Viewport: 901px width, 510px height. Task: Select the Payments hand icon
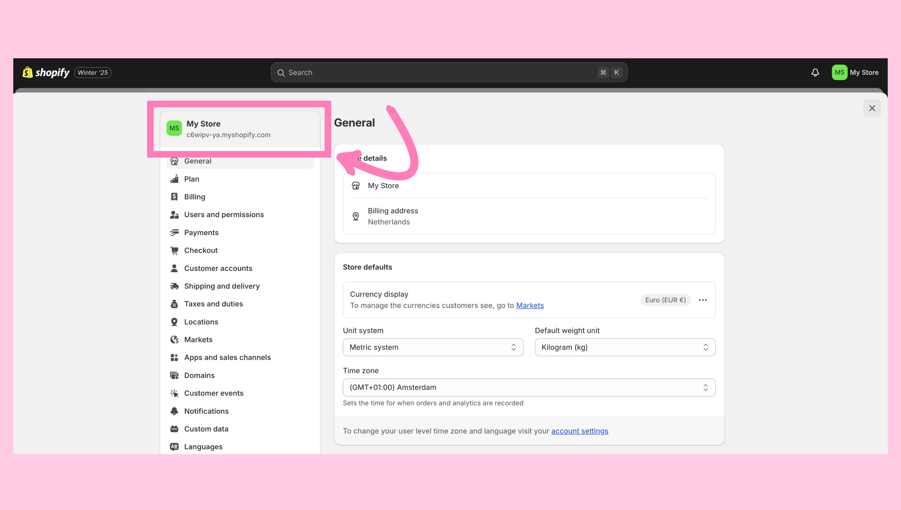(x=174, y=232)
